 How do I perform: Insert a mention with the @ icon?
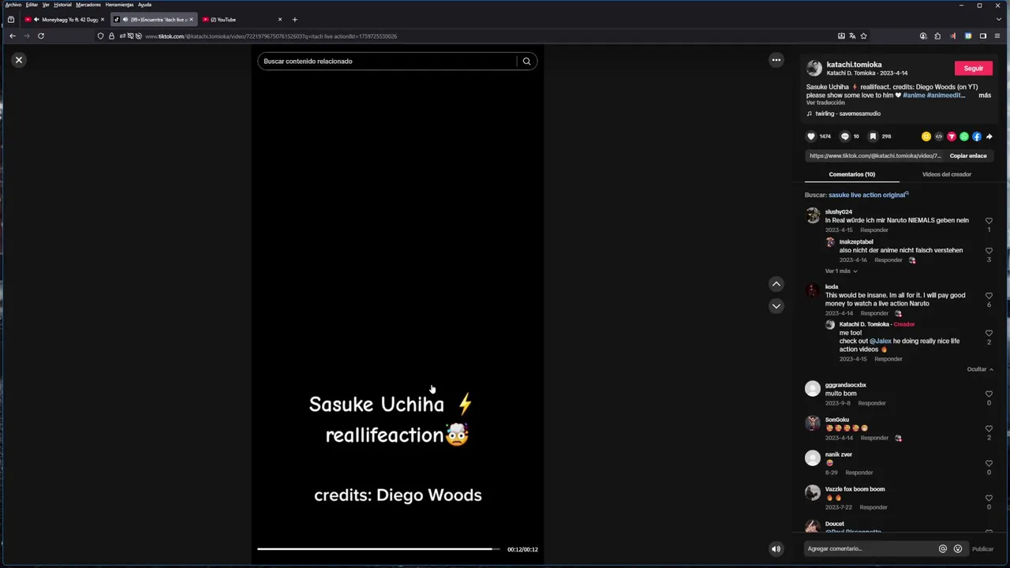pyautogui.click(x=942, y=549)
